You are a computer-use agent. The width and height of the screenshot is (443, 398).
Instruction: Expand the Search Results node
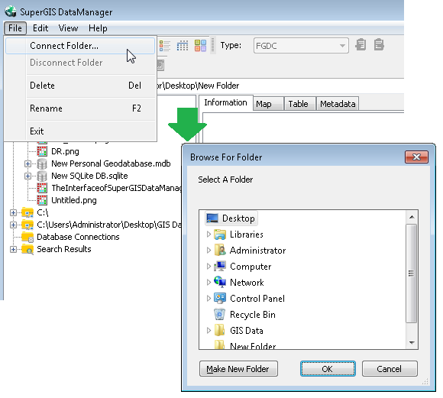click(13, 249)
